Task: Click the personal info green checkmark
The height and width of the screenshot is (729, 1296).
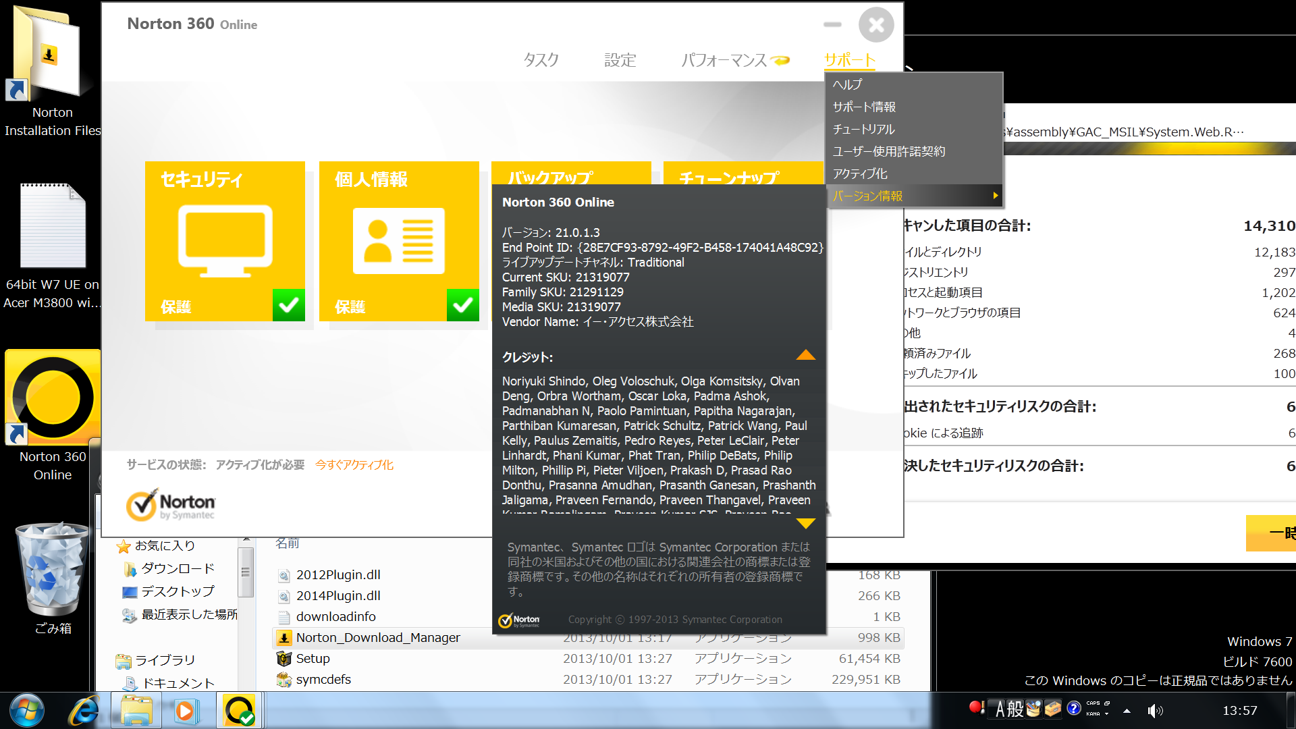Action: pyautogui.click(x=463, y=305)
